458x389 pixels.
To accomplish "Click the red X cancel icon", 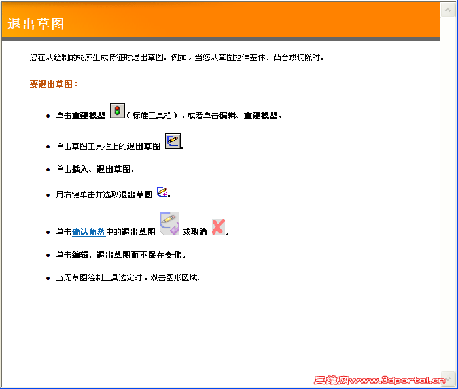I will pos(218,227).
